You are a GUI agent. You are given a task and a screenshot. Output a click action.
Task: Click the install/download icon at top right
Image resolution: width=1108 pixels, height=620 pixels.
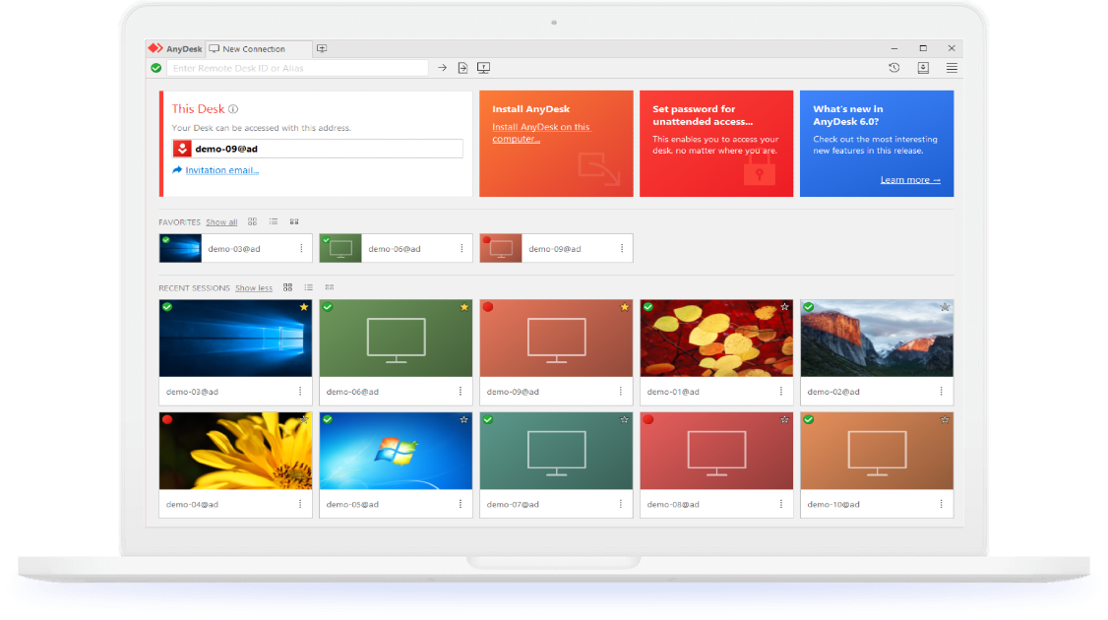click(x=923, y=68)
